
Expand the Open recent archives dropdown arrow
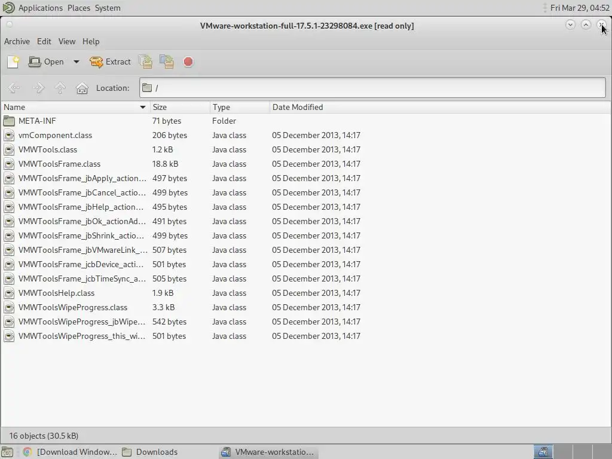coord(76,62)
